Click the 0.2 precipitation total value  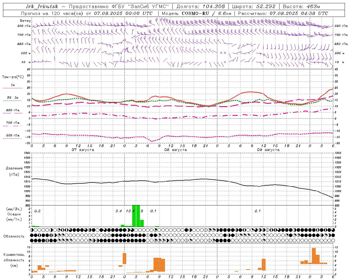click(37, 211)
